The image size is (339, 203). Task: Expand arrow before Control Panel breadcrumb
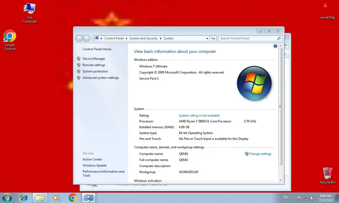coord(101,38)
